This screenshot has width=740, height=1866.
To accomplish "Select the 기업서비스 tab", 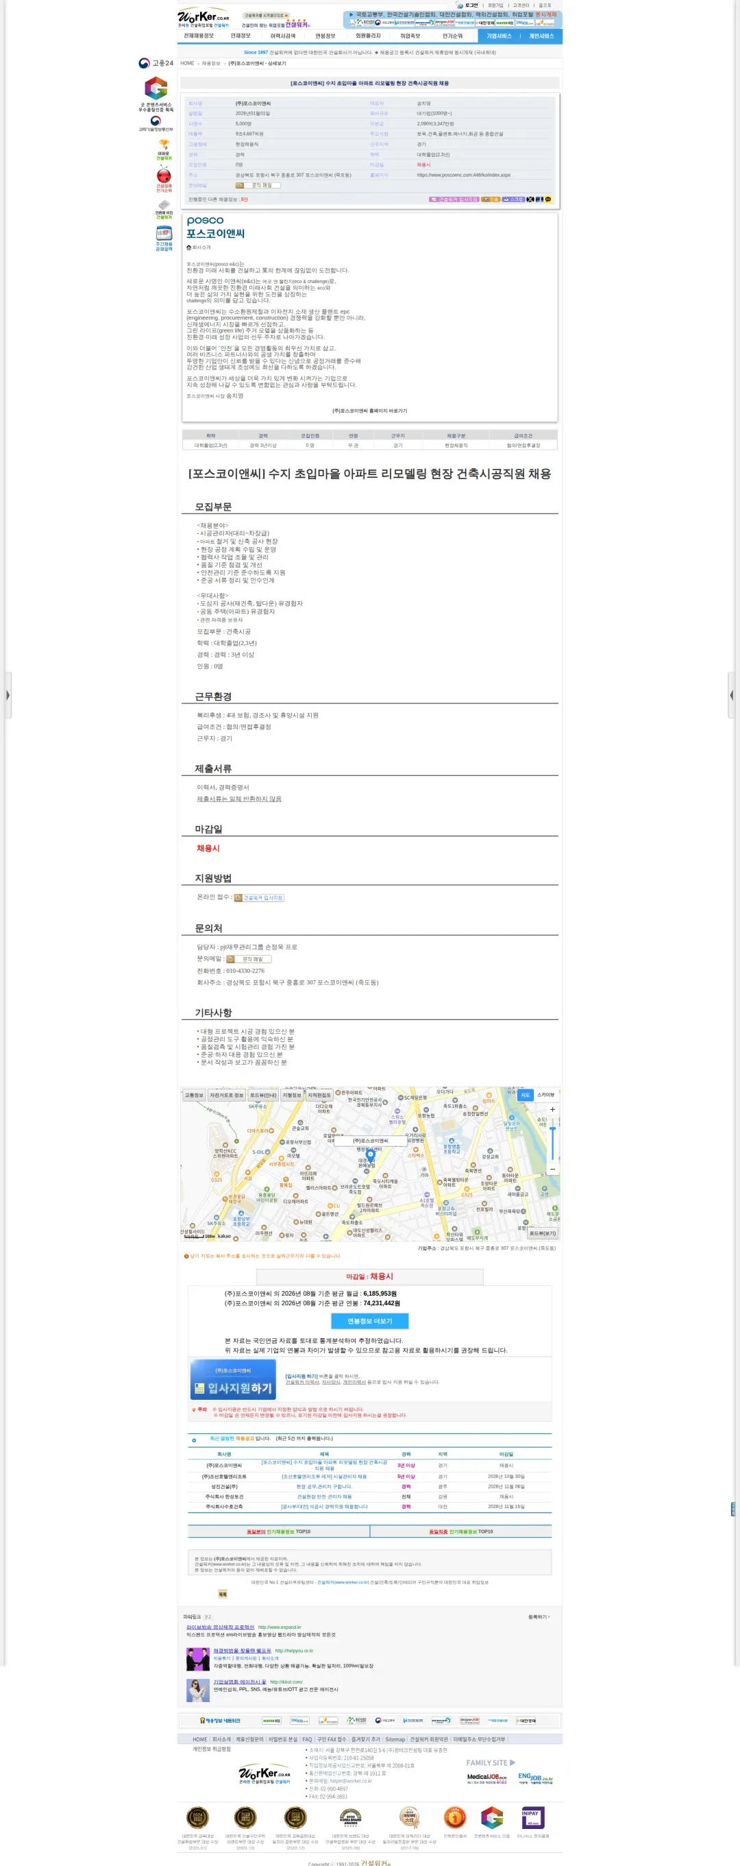I will 499,36.
